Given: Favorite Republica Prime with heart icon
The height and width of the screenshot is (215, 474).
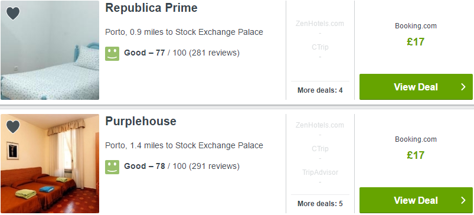Looking at the screenshot, I should pyautogui.click(x=13, y=14).
